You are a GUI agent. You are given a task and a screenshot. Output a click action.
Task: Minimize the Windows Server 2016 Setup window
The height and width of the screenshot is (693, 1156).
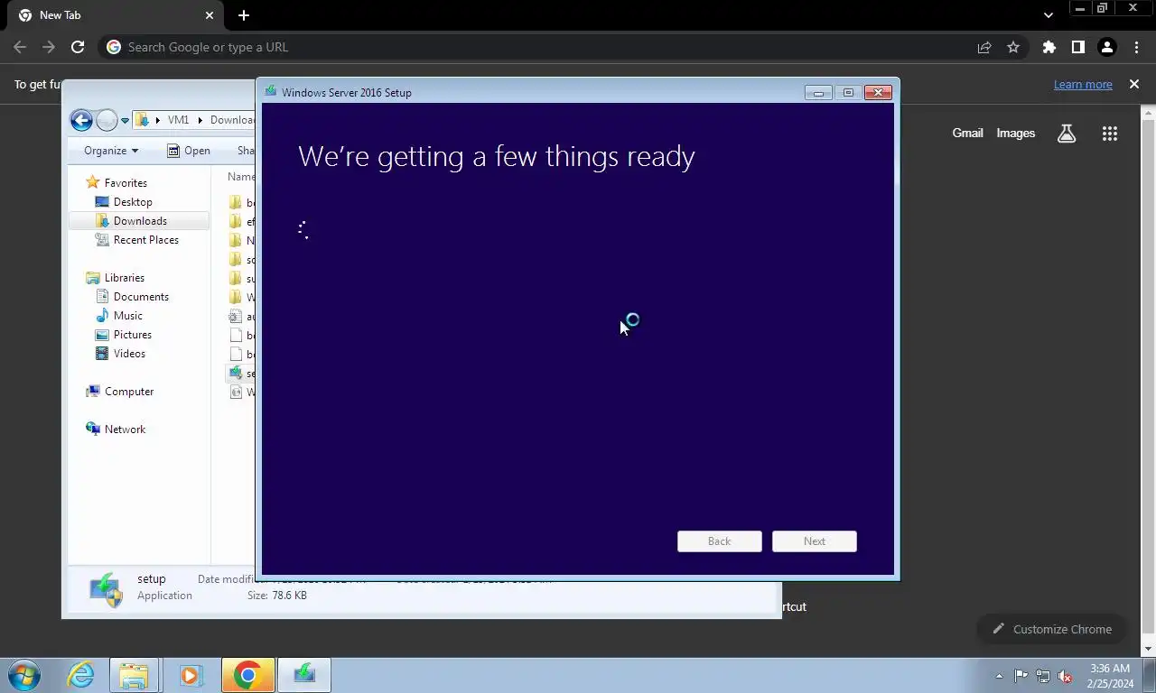pyautogui.click(x=818, y=92)
